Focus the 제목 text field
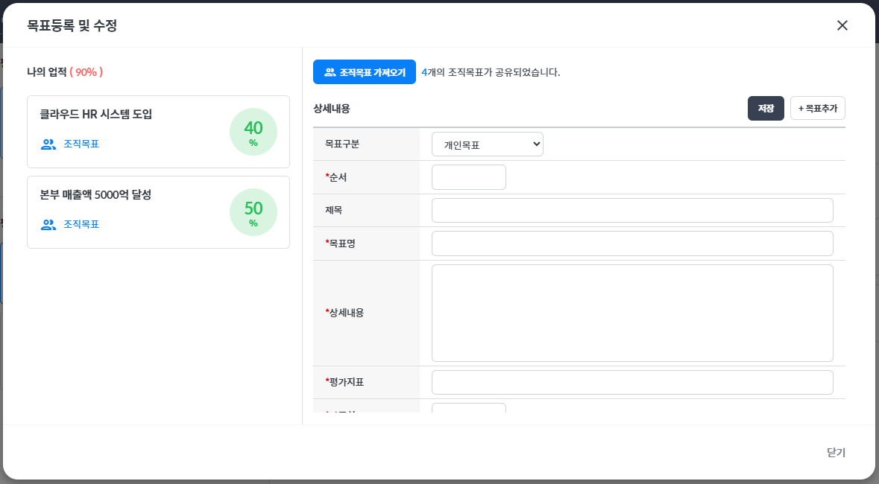Viewport: 879px width, 484px height. click(632, 210)
